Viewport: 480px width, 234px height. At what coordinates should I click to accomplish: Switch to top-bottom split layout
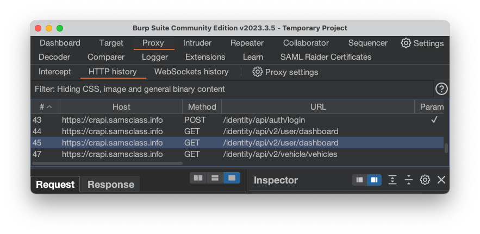(x=215, y=178)
